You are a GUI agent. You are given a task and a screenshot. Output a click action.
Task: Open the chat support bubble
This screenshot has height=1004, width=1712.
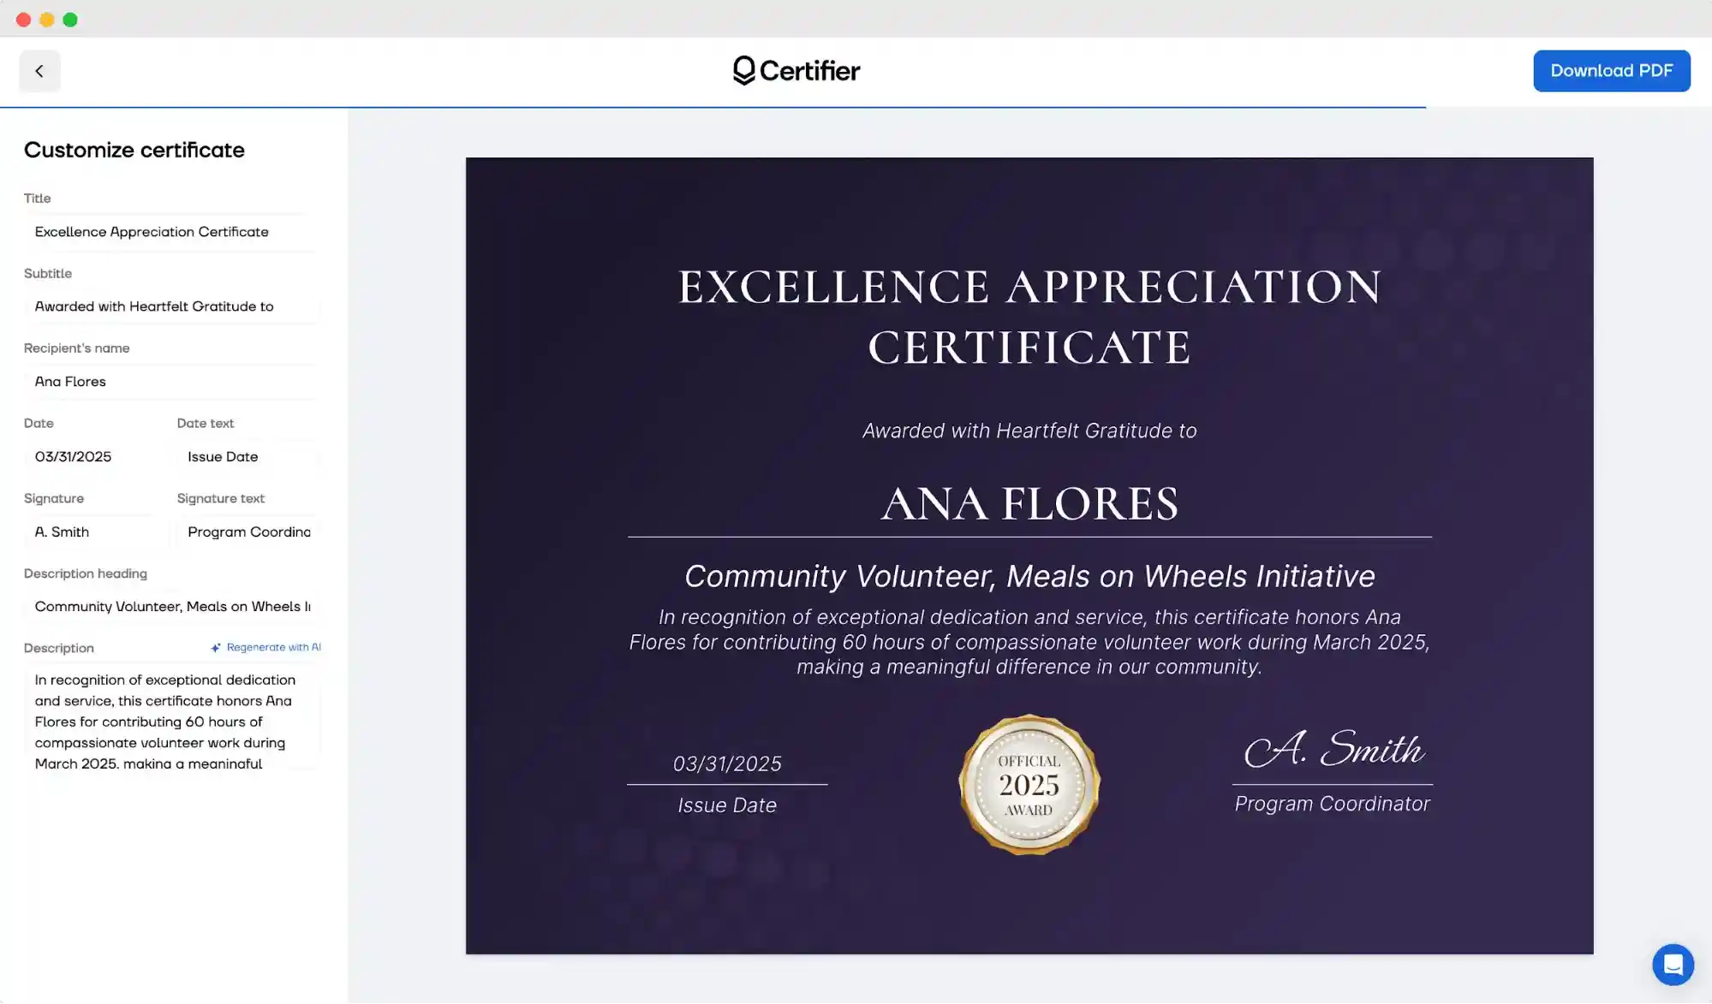pos(1673,965)
